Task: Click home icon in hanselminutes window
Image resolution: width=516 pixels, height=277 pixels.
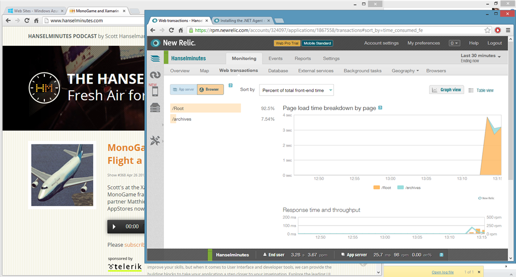Action: (x=36, y=20)
